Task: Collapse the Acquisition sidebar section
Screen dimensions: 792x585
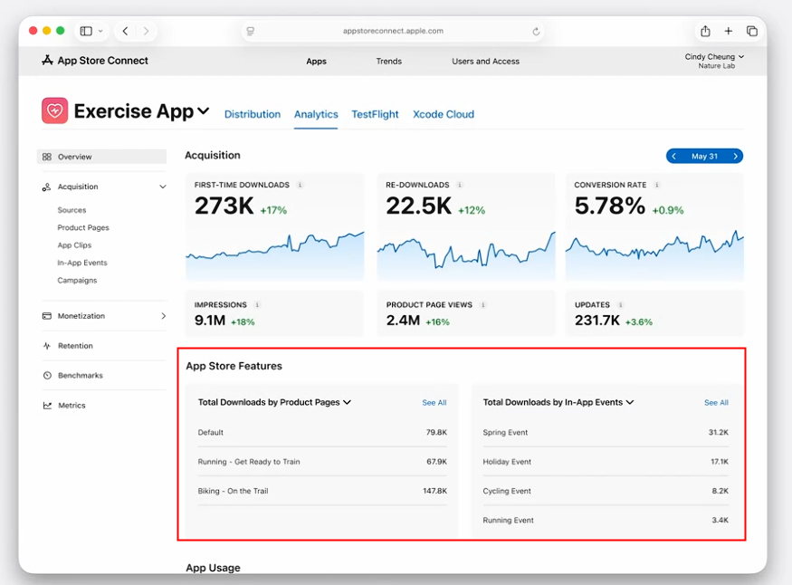Action: 163,187
